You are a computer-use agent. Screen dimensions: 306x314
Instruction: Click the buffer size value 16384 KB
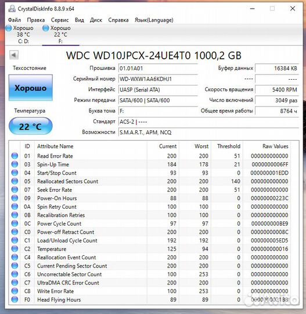click(277, 69)
